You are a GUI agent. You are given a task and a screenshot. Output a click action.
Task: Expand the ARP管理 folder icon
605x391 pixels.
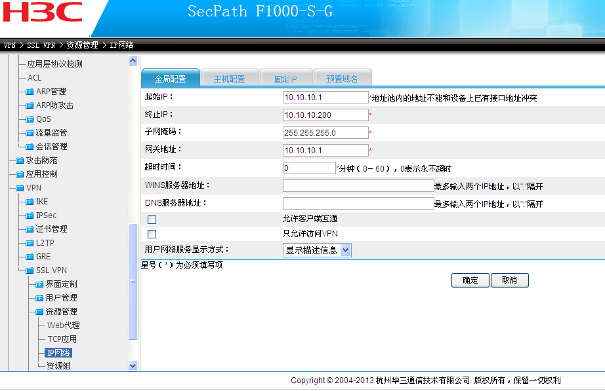tap(30, 92)
